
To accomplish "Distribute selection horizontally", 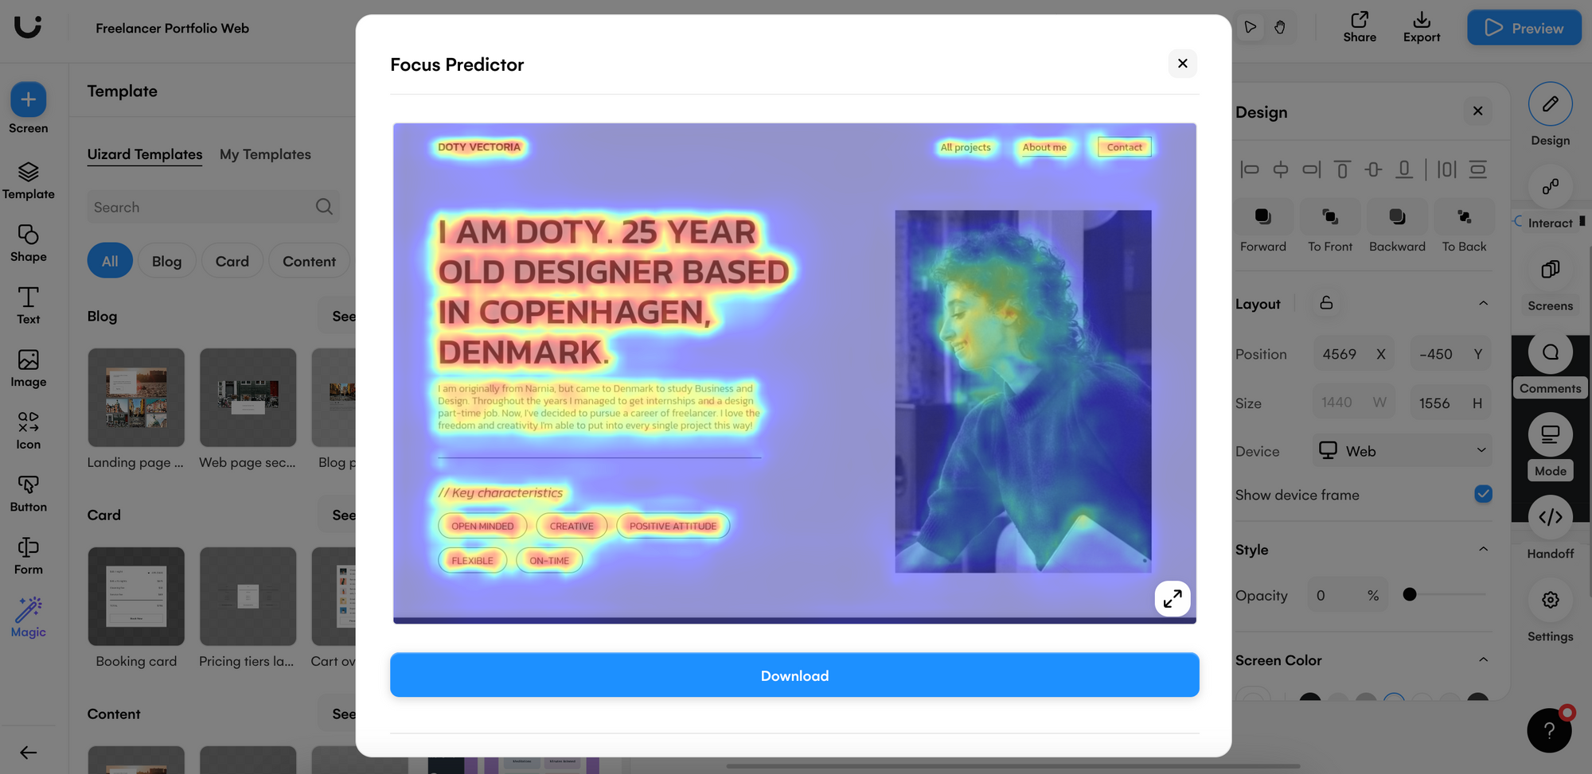I will tap(1447, 169).
